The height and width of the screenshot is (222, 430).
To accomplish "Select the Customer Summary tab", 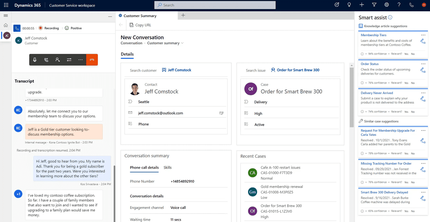I will 140,16.
